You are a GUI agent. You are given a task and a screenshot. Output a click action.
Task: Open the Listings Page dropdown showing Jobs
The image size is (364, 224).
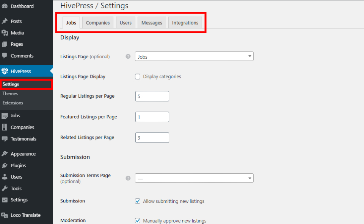coord(194,56)
